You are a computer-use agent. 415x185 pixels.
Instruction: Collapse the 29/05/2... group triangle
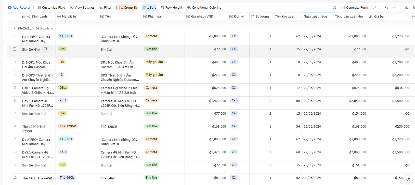point(15,28)
